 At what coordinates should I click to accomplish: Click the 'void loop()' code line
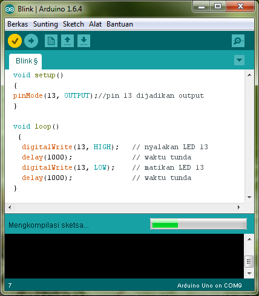(36, 127)
